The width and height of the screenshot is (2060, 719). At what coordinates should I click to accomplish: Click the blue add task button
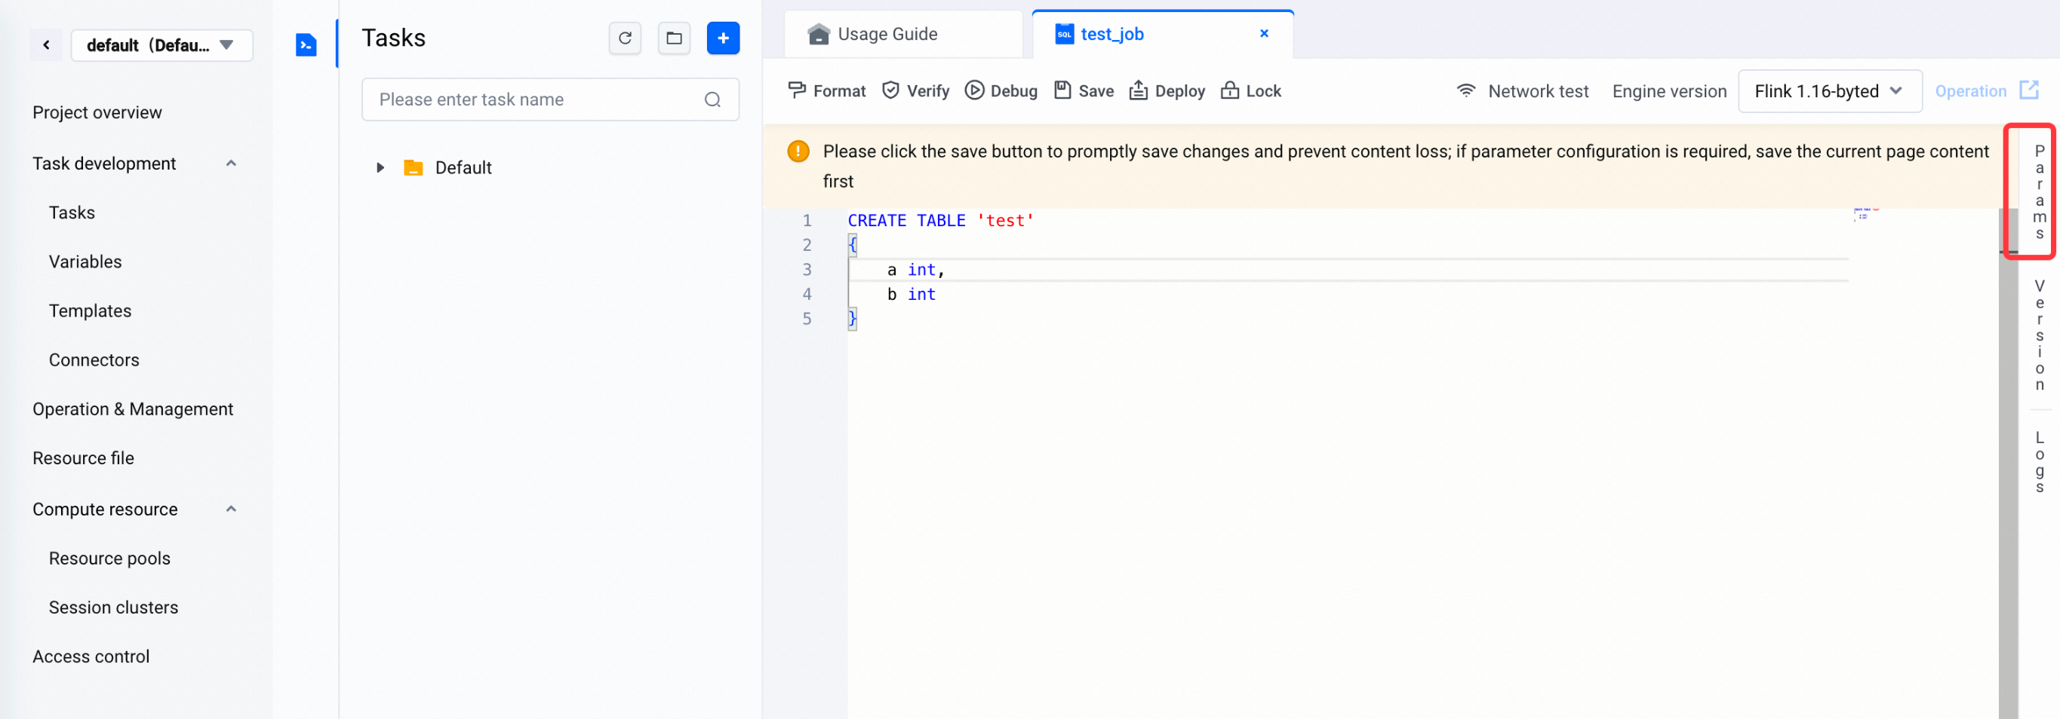click(723, 38)
